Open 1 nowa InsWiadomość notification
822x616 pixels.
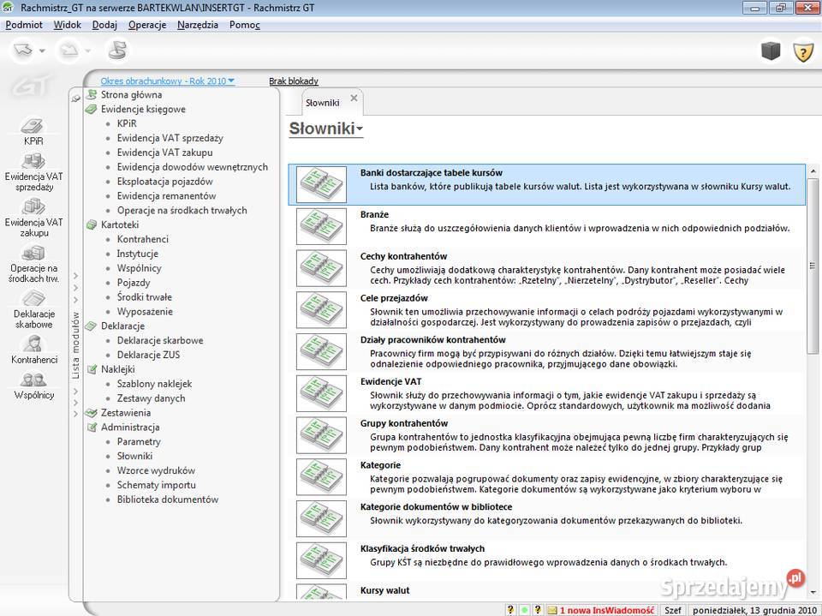[606, 610]
